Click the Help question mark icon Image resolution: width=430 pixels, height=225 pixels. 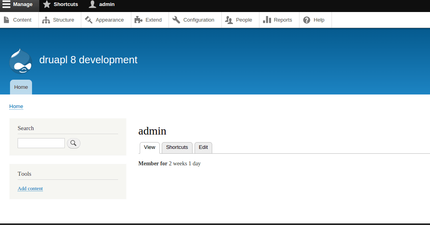[x=307, y=20]
